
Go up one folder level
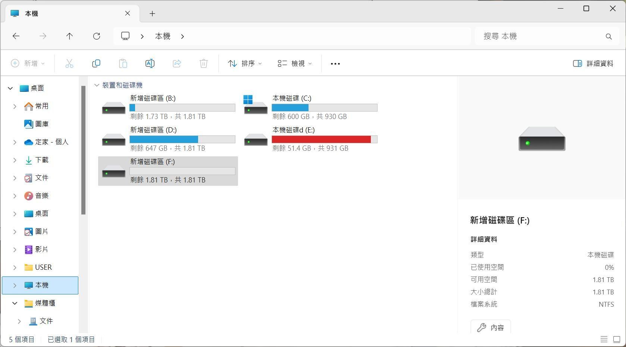(69, 36)
